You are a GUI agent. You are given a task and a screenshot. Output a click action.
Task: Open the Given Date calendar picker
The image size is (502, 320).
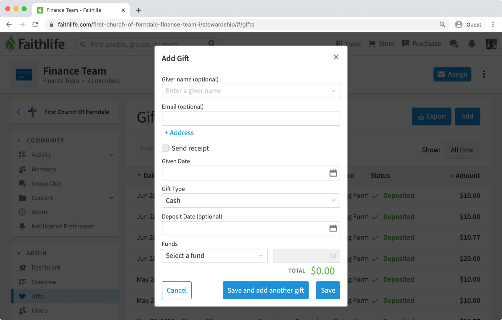click(x=333, y=173)
